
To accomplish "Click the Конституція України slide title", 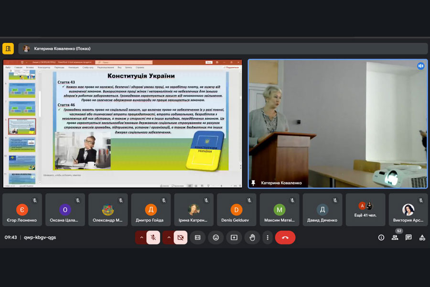I will [x=141, y=76].
